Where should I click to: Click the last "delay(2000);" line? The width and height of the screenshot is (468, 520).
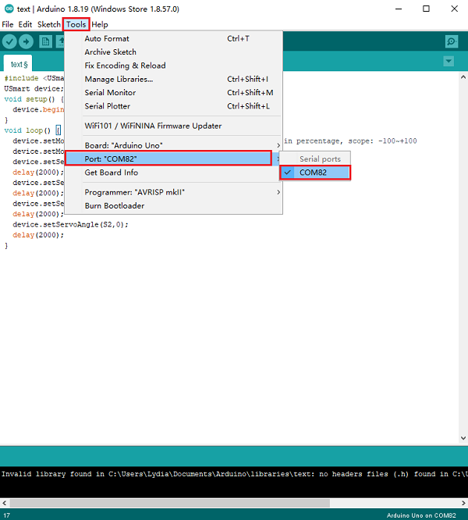[38, 235]
